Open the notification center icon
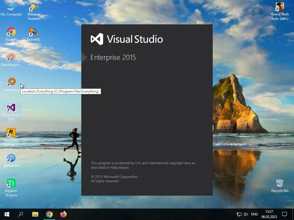Viewport: 294px width, 220px height. (x=285, y=214)
